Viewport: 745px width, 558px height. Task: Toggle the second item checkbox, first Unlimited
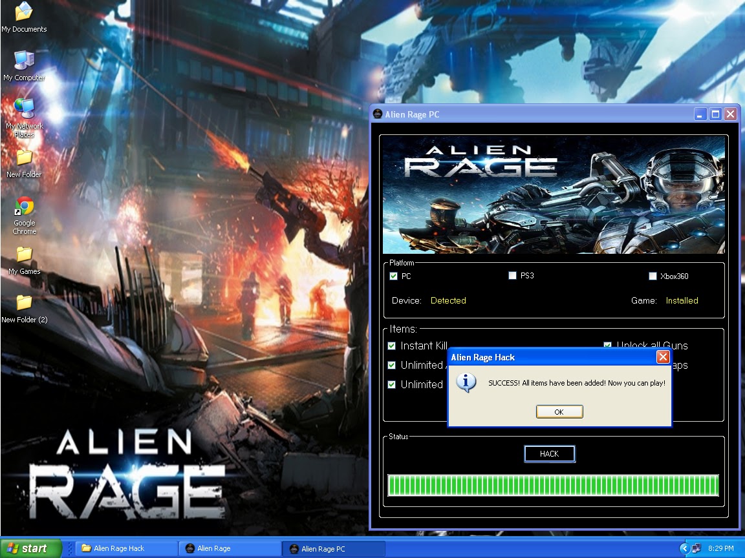click(391, 366)
